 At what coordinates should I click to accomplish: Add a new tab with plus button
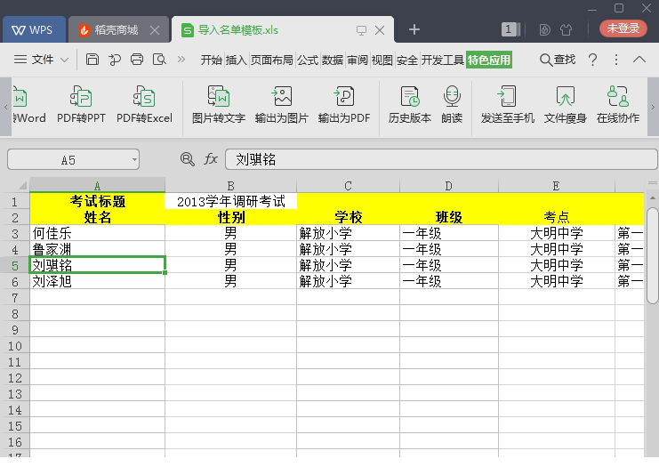click(414, 29)
